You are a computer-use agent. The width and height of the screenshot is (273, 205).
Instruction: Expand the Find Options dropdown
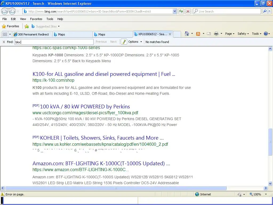pos(141,42)
